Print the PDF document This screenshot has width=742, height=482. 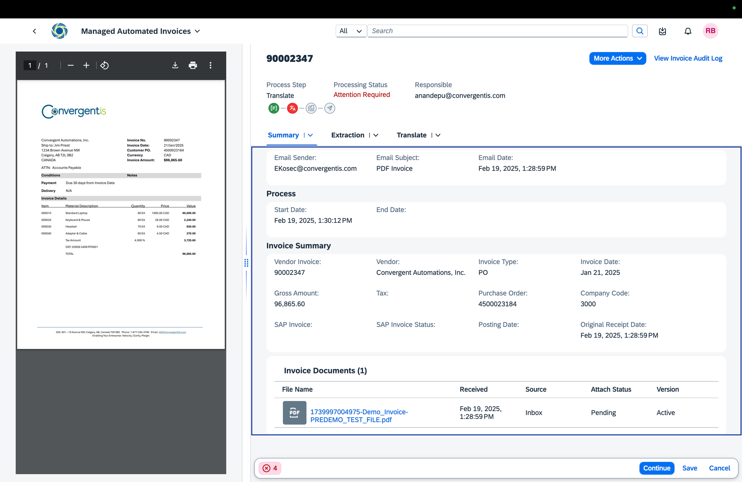tap(193, 65)
